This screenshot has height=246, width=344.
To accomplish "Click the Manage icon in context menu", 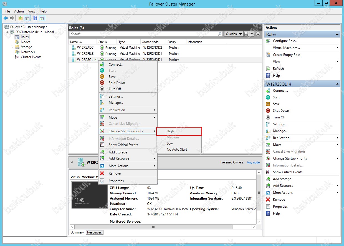I will click(102, 103).
